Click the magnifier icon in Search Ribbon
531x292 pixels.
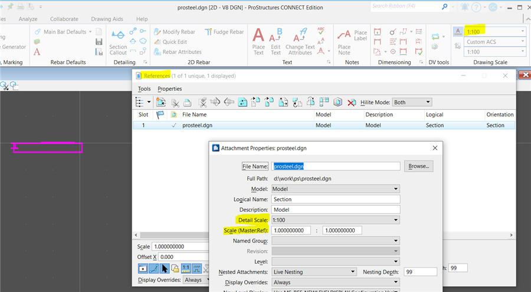coord(445,6)
